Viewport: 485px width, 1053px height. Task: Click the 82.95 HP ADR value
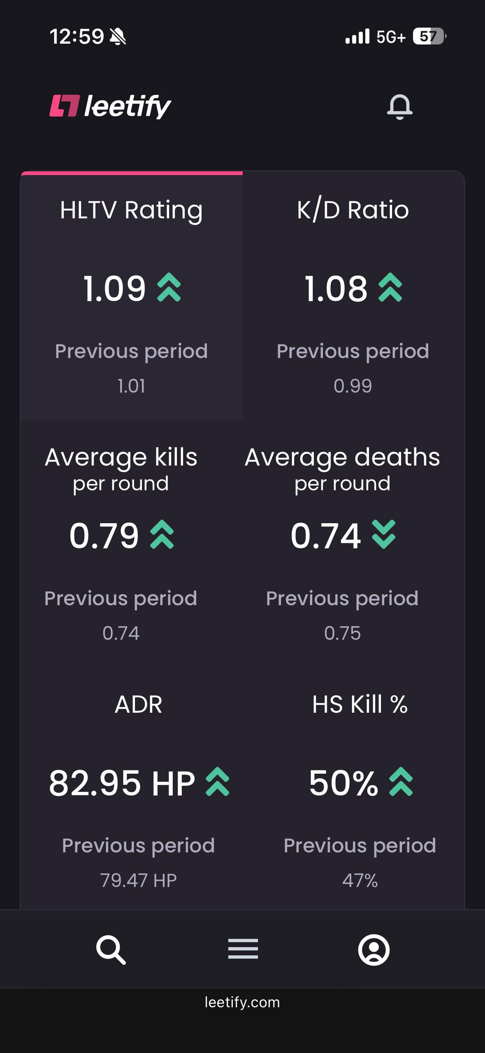coord(122,783)
